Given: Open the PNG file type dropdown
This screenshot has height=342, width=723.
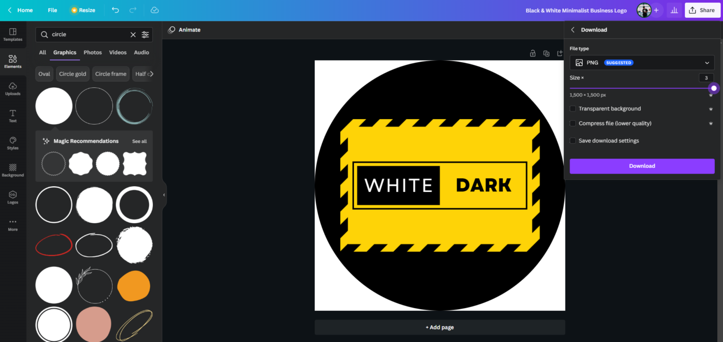Looking at the screenshot, I should tap(642, 62).
